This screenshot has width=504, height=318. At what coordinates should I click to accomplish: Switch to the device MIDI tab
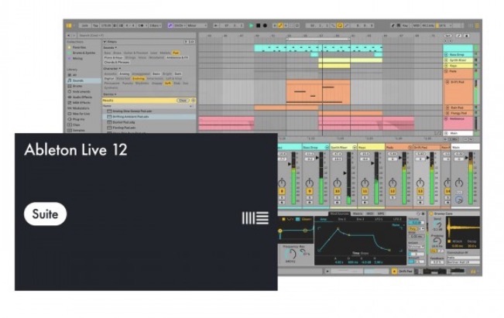pyautogui.click(x=370, y=214)
